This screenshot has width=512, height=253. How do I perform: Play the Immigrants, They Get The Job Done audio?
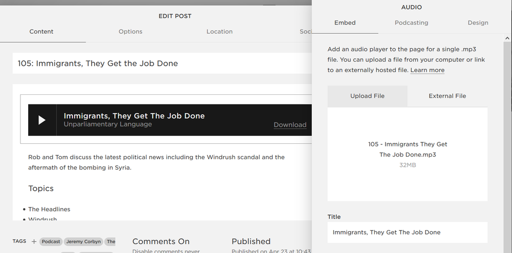tap(42, 120)
